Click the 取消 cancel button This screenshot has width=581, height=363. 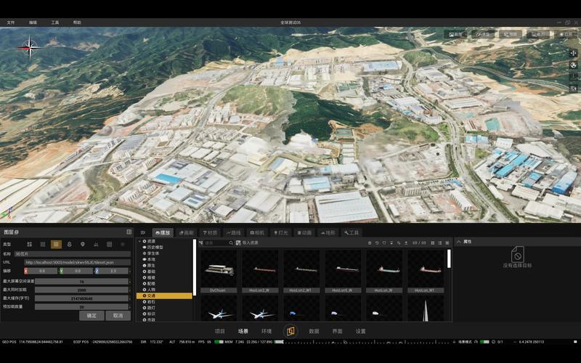pos(118,316)
